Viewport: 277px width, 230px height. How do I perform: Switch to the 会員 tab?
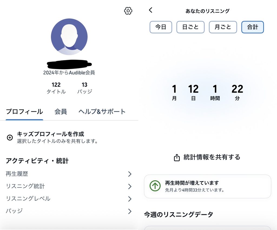[61, 112]
